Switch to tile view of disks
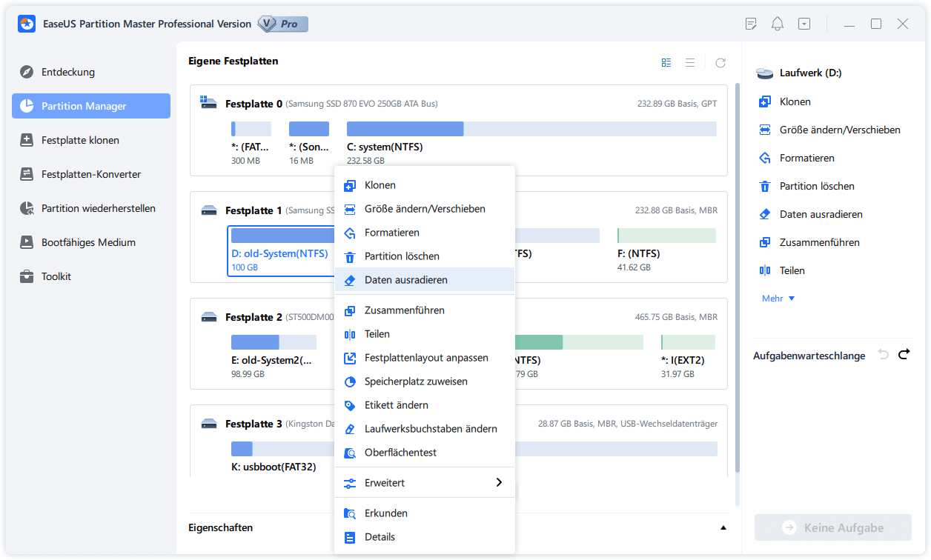 [x=666, y=63]
